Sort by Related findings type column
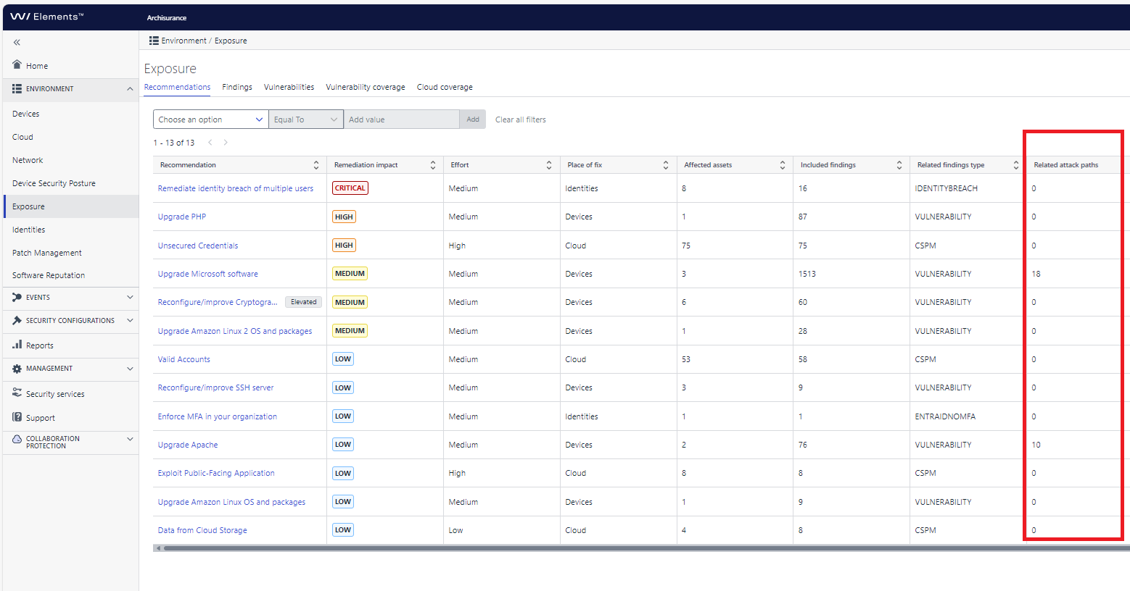The height and width of the screenshot is (591, 1130). pos(1016,165)
